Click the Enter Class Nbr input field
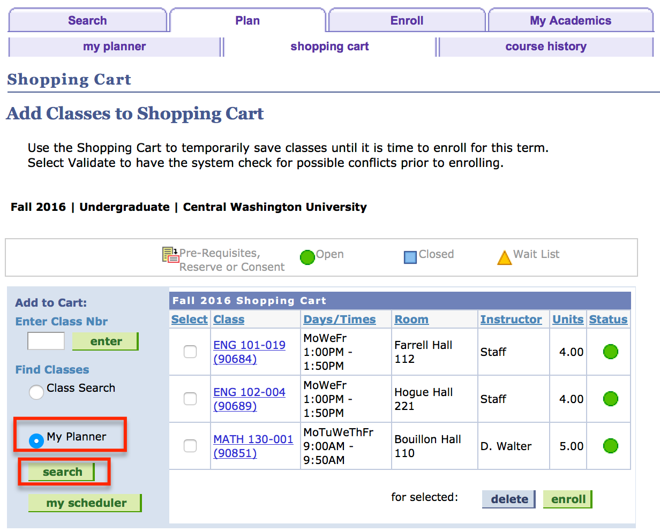 click(46, 341)
